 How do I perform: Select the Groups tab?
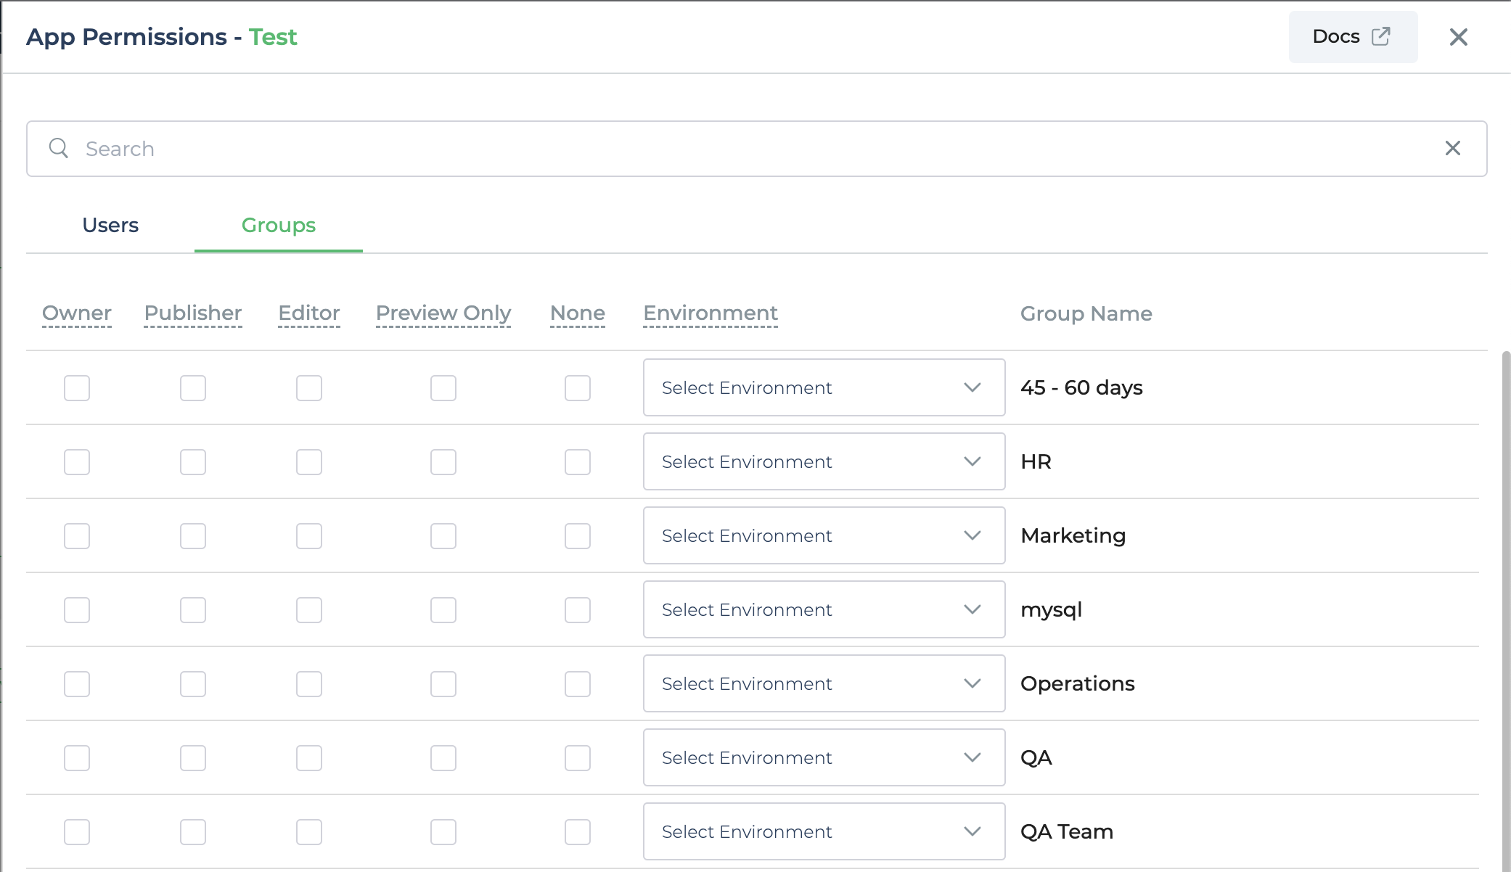click(x=277, y=226)
